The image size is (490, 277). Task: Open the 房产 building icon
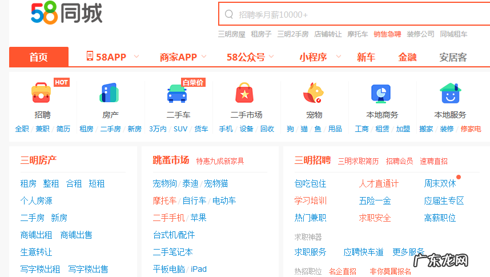pos(110,93)
